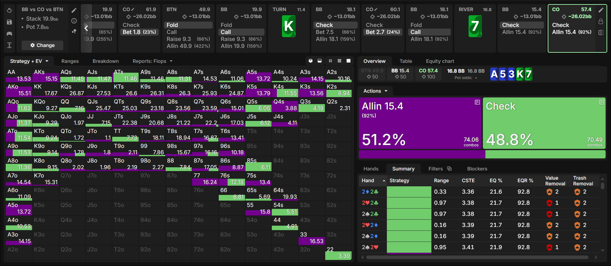Click the Change settings button

pos(42,45)
